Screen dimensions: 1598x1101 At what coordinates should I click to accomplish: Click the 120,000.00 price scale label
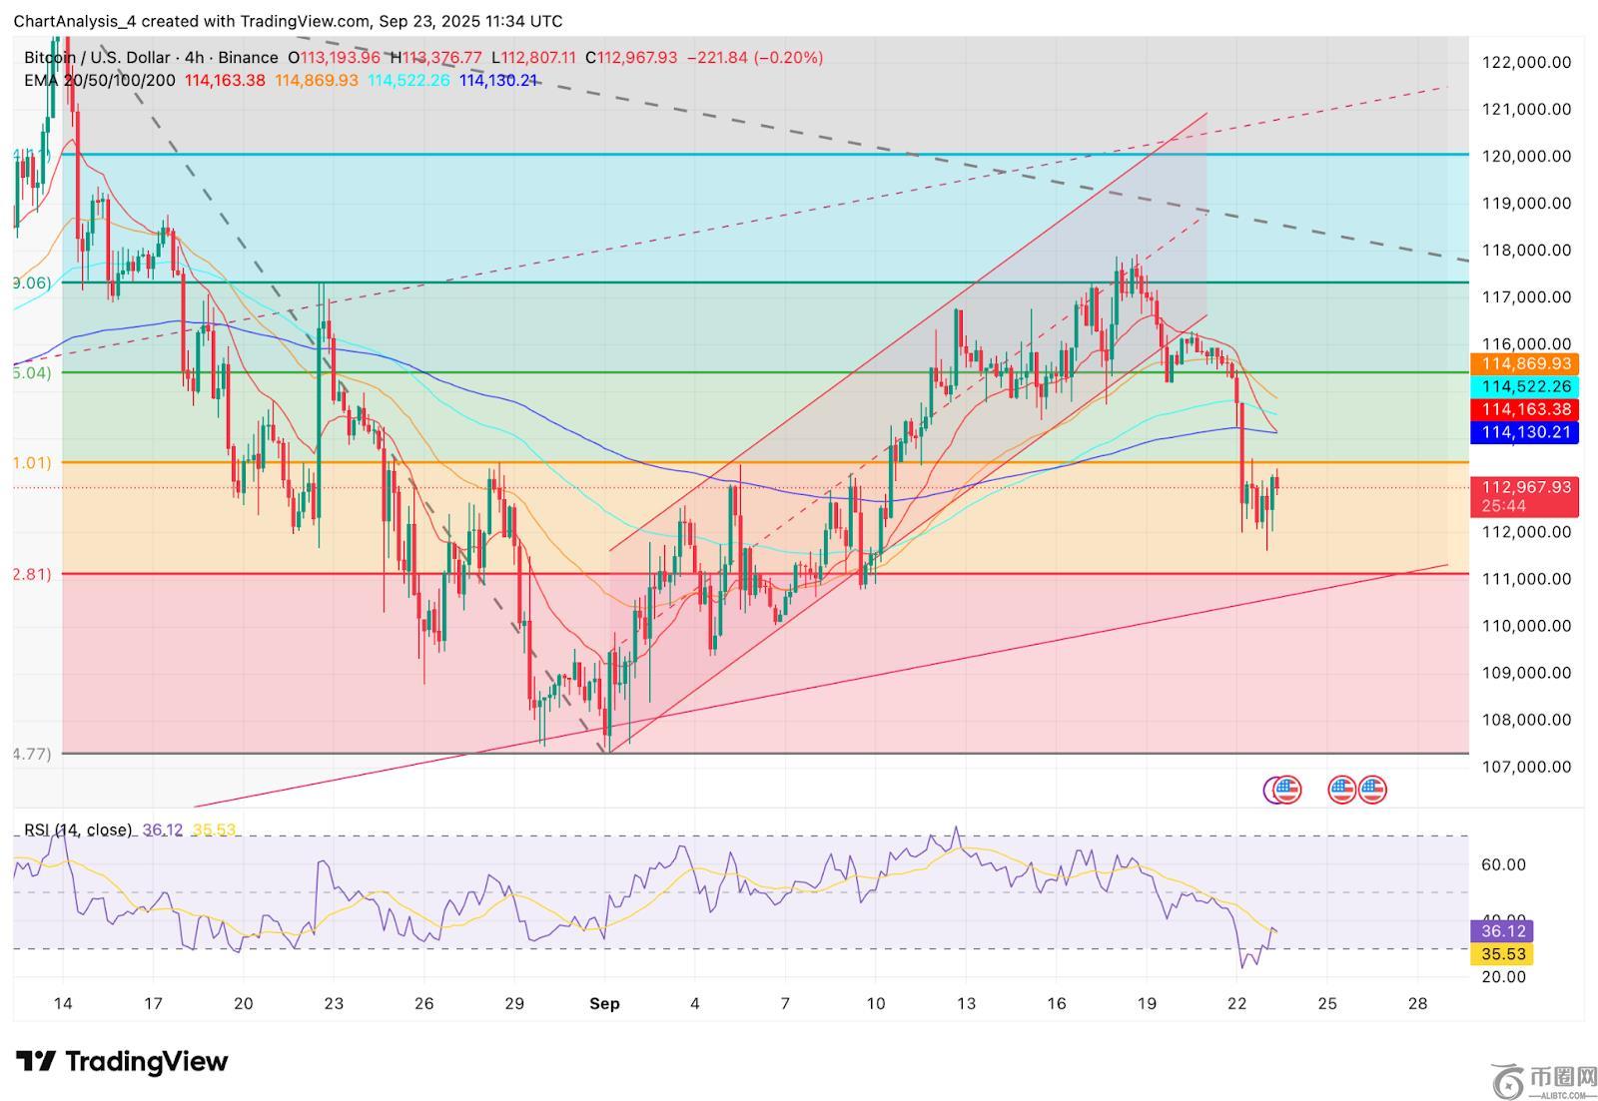point(1525,156)
